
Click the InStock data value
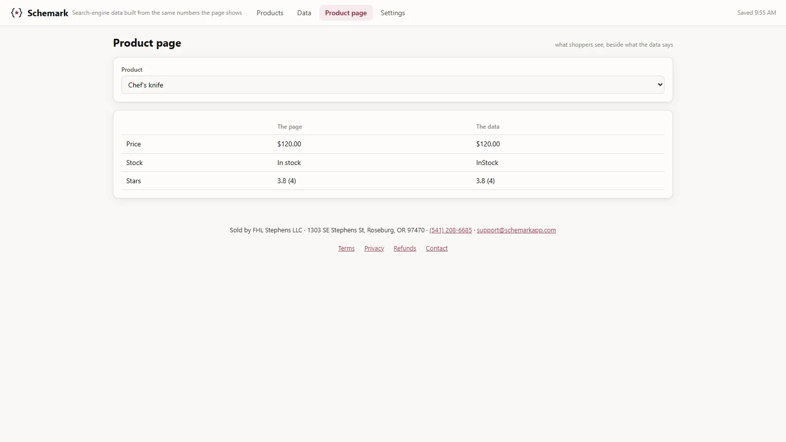tap(487, 163)
